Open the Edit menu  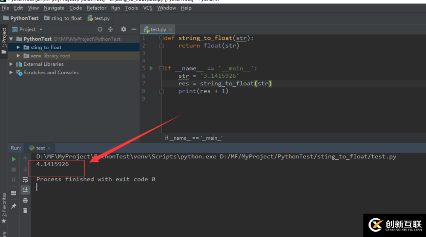coord(18,8)
